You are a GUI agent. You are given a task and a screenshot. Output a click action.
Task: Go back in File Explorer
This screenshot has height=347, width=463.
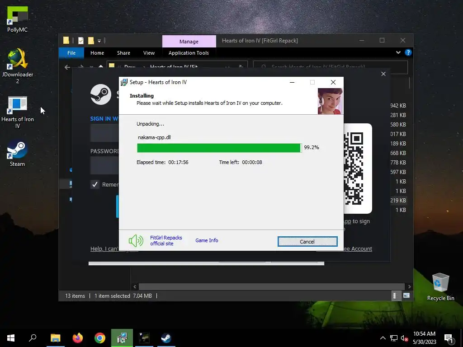click(x=67, y=67)
